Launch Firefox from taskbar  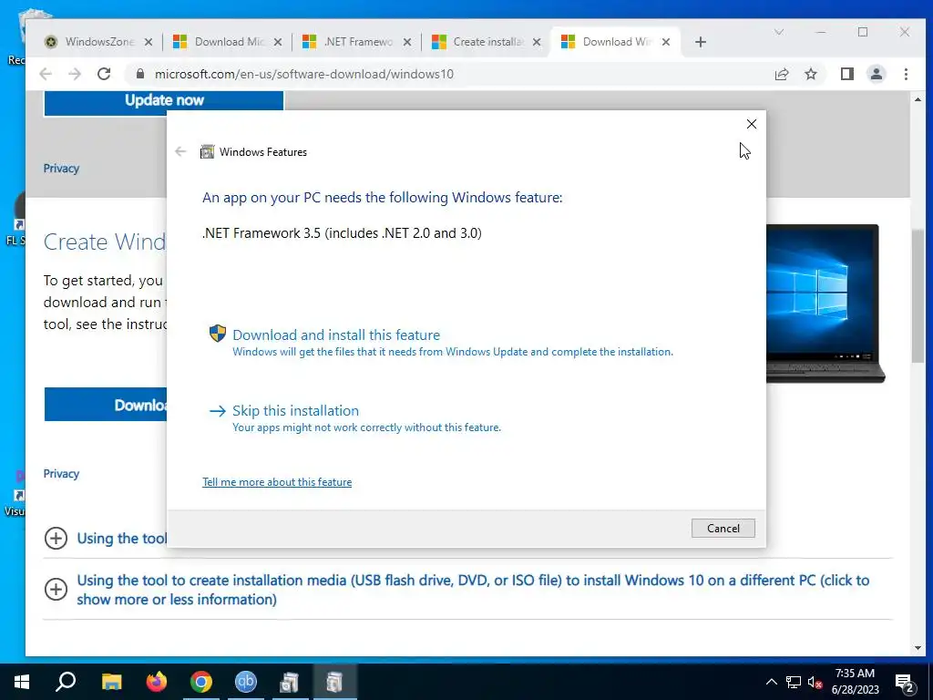[x=157, y=682]
